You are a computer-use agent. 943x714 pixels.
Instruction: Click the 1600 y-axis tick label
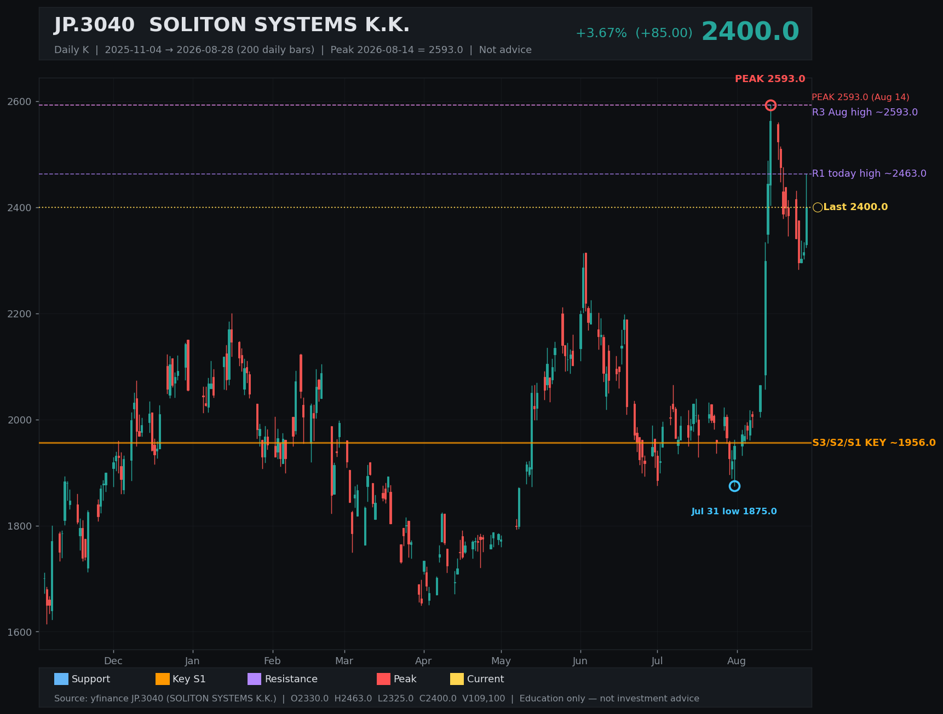[19, 632]
